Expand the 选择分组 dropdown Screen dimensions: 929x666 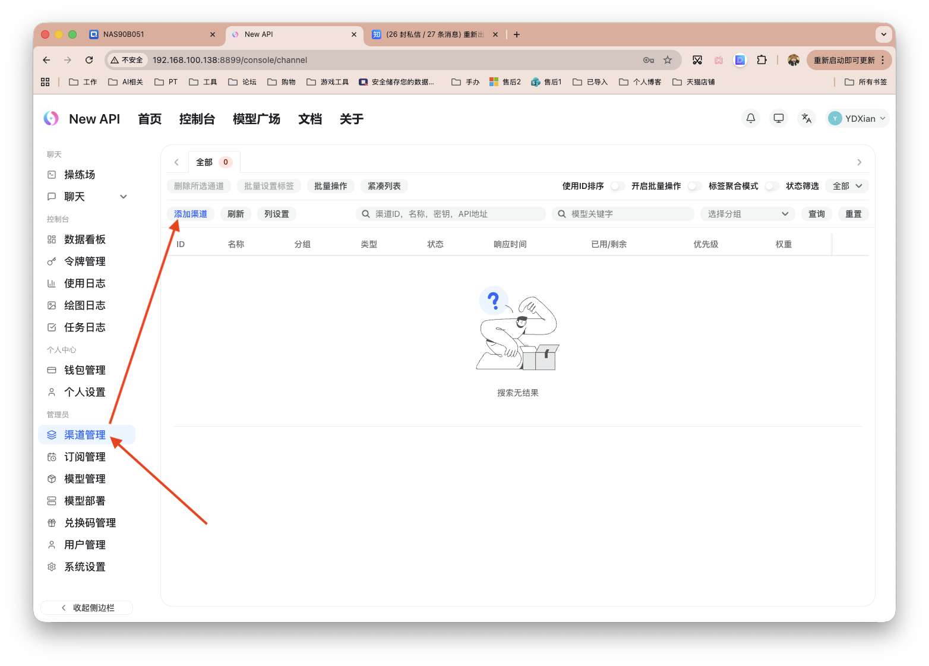[747, 214]
